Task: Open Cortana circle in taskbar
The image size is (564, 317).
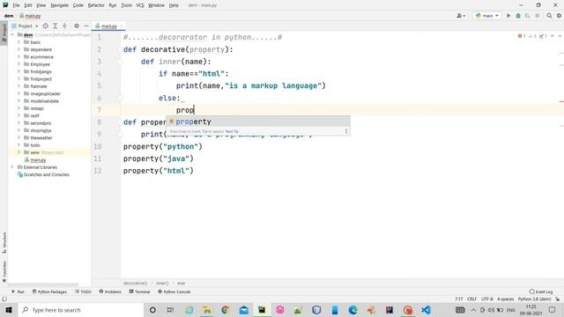Action: pyautogui.click(x=152, y=310)
